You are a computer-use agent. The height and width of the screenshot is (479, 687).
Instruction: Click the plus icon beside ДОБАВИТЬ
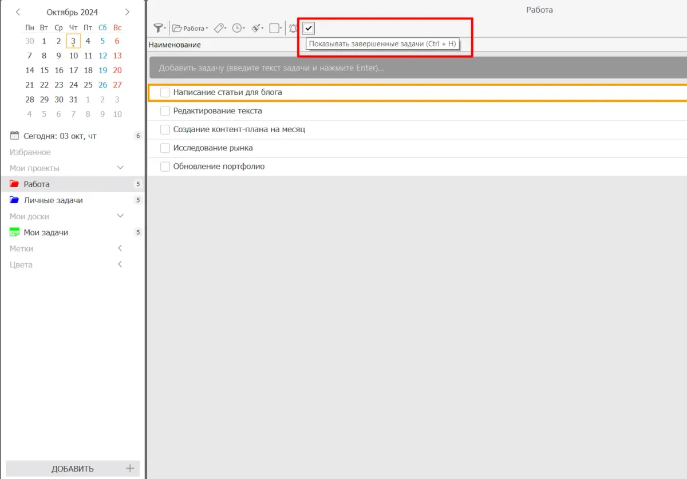point(130,469)
